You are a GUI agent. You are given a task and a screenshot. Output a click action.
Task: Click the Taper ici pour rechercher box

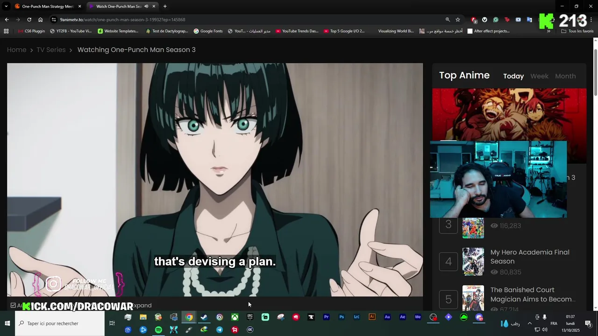click(x=60, y=323)
